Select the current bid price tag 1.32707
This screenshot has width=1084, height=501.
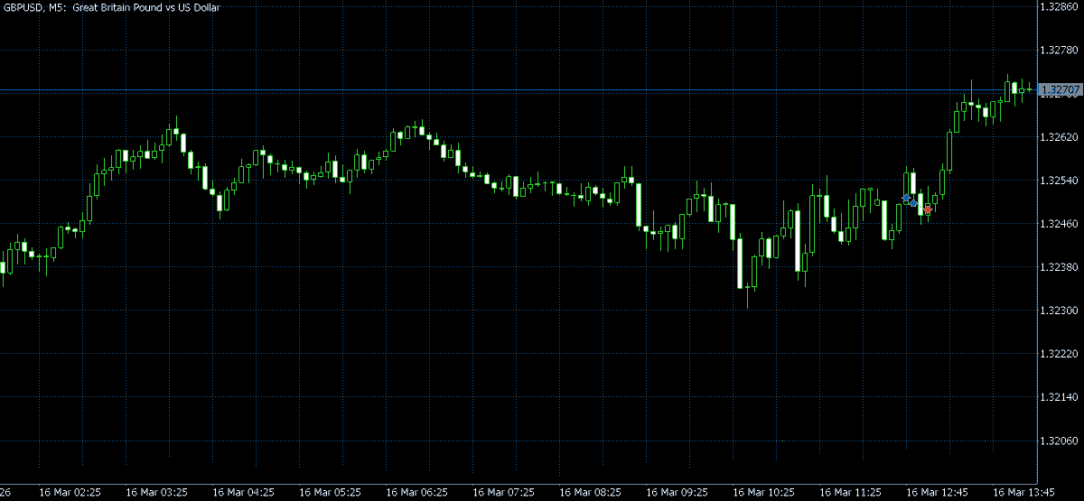[1061, 90]
